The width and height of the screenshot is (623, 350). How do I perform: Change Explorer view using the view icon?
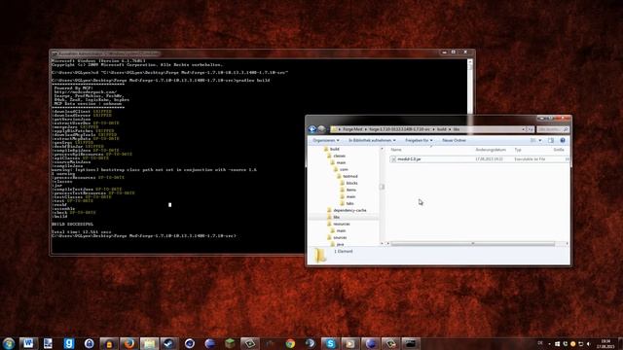click(533, 140)
